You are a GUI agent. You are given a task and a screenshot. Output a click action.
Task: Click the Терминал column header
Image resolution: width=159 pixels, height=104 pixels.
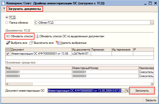pyautogui.click(x=102, y=50)
